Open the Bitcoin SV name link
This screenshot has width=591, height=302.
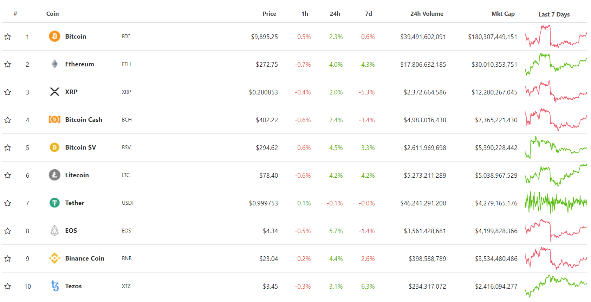pos(80,147)
